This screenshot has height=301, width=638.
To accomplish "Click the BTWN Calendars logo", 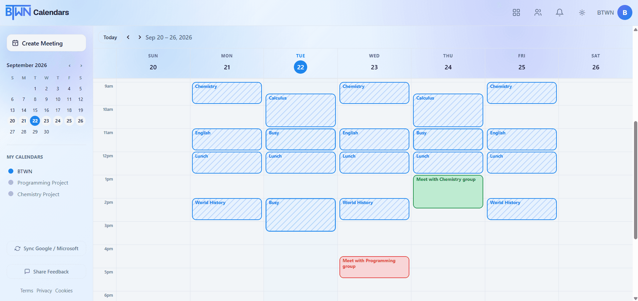I will tap(37, 13).
